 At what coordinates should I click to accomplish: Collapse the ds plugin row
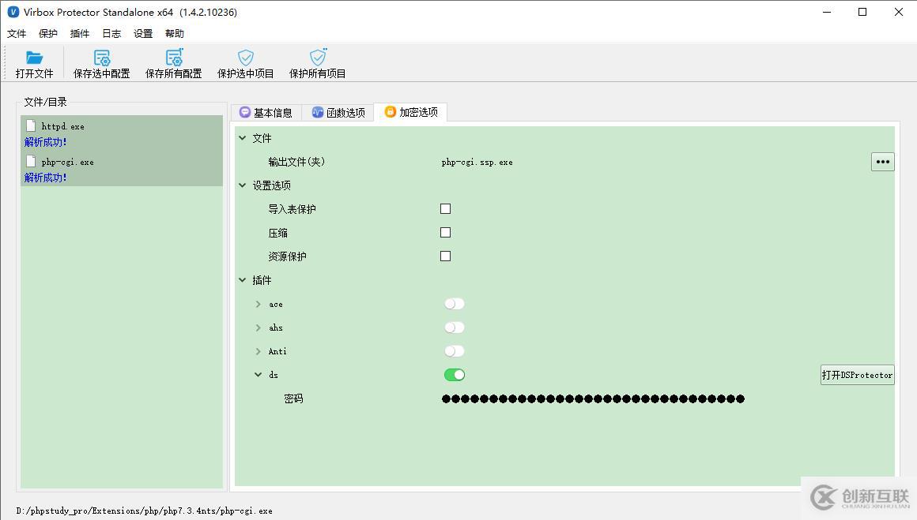click(x=258, y=375)
